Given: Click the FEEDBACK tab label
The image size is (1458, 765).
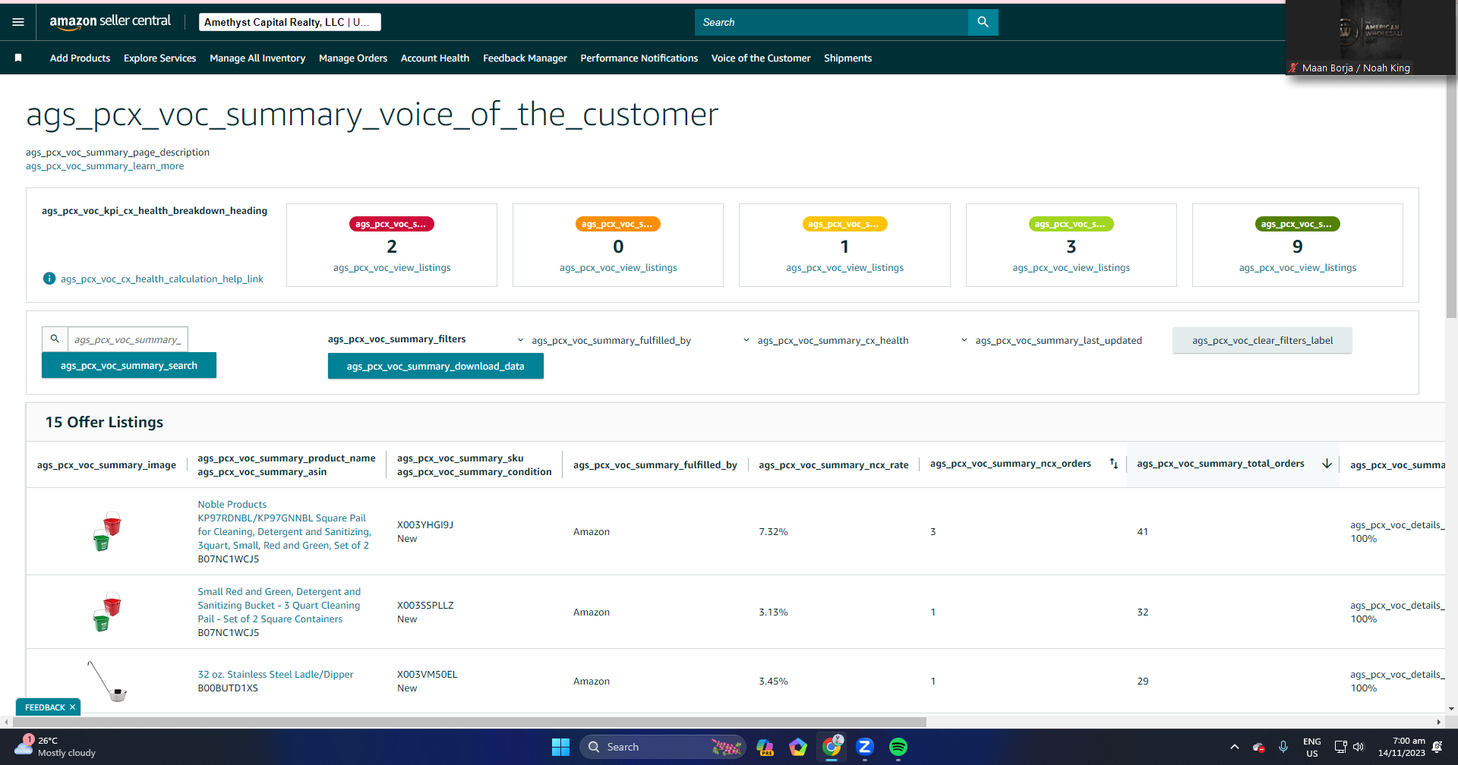Looking at the screenshot, I should point(45,707).
